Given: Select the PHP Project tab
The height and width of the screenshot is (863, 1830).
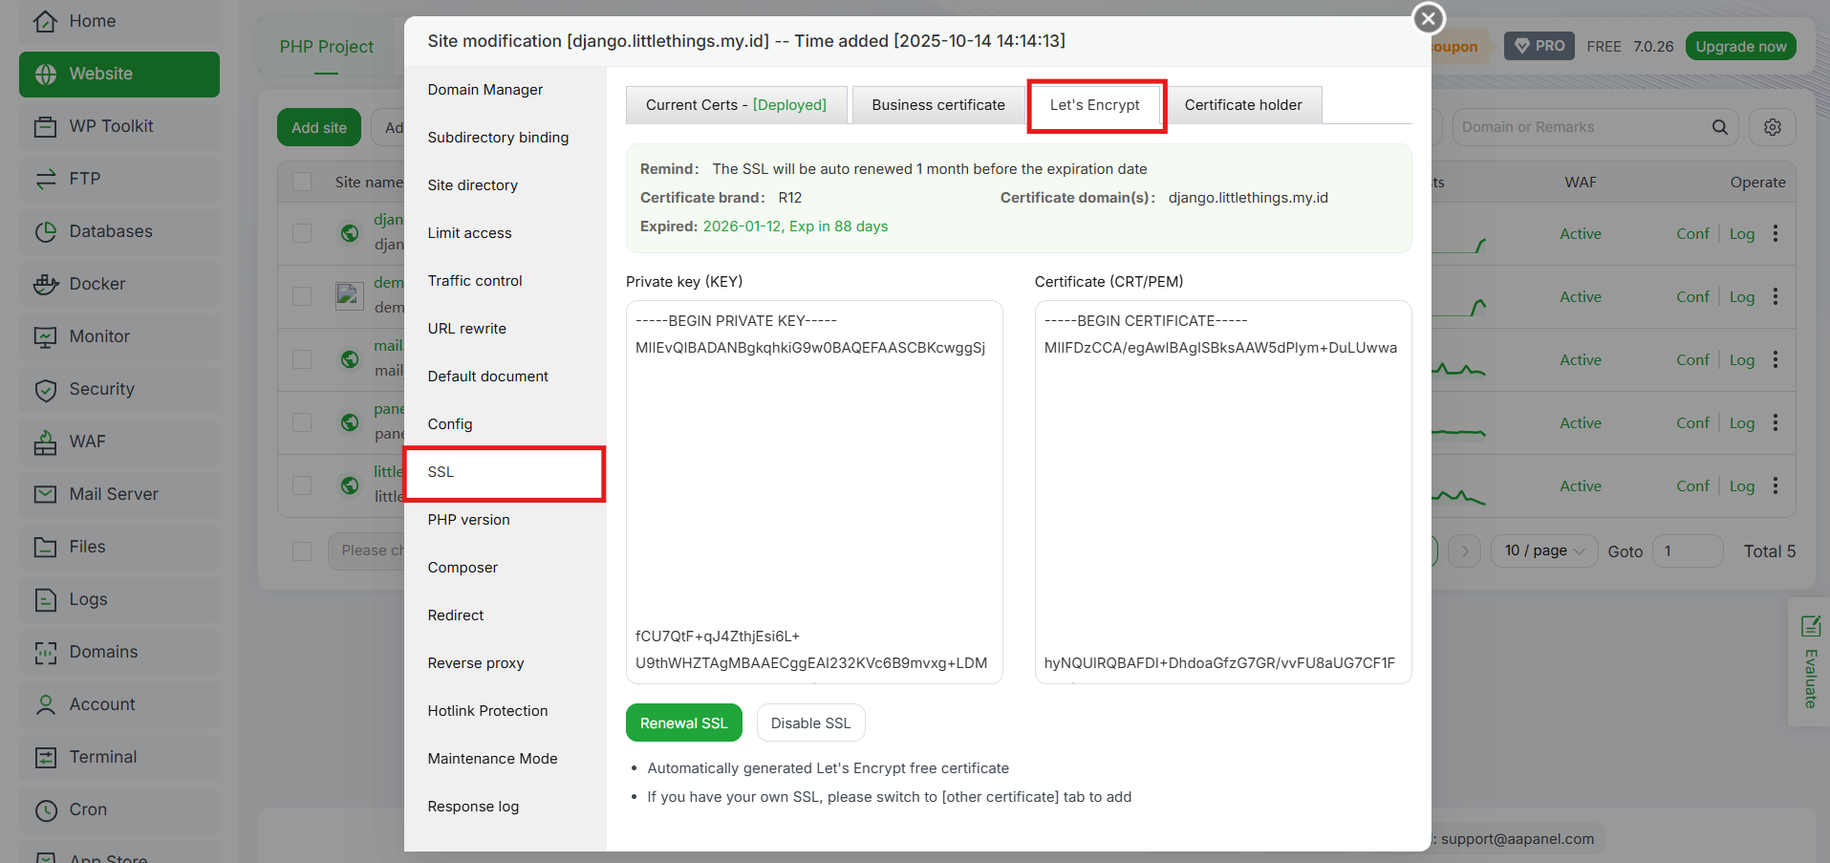Looking at the screenshot, I should (326, 47).
